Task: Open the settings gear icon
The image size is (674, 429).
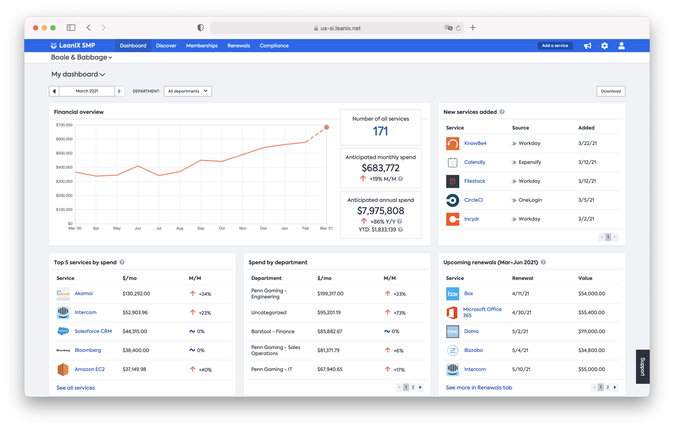Action: click(x=605, y=45)
